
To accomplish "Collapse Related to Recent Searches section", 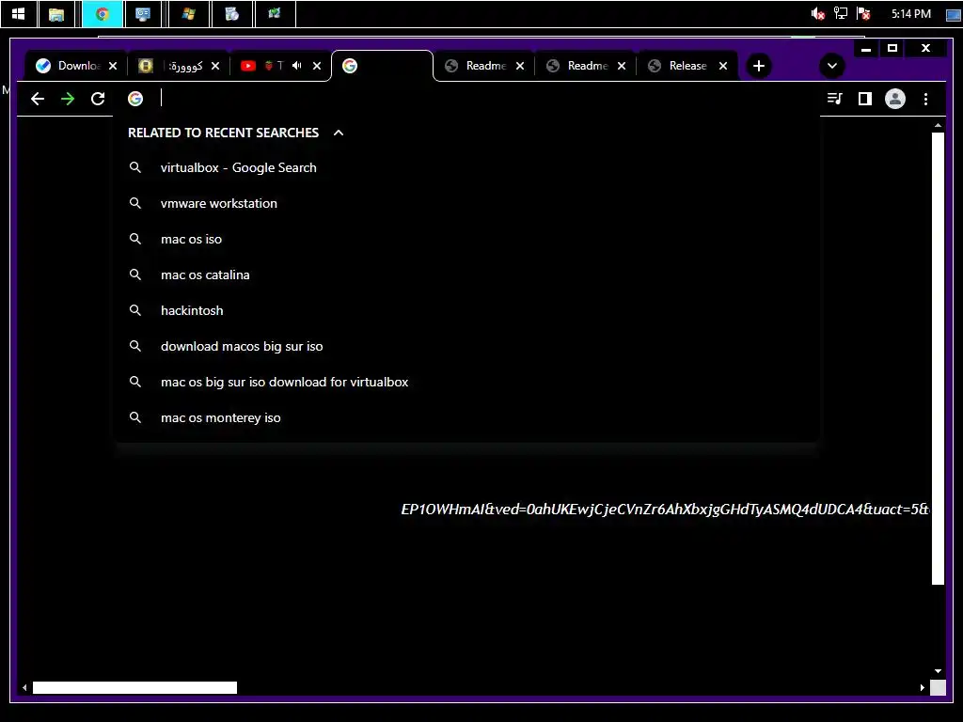I will [x=339, y=133].
